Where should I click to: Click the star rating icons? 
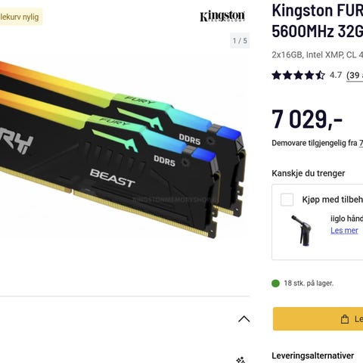pos(299,75)
